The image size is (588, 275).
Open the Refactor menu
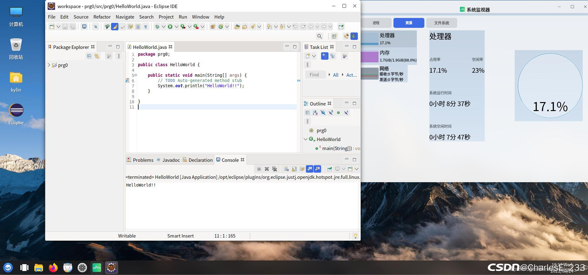102,17
